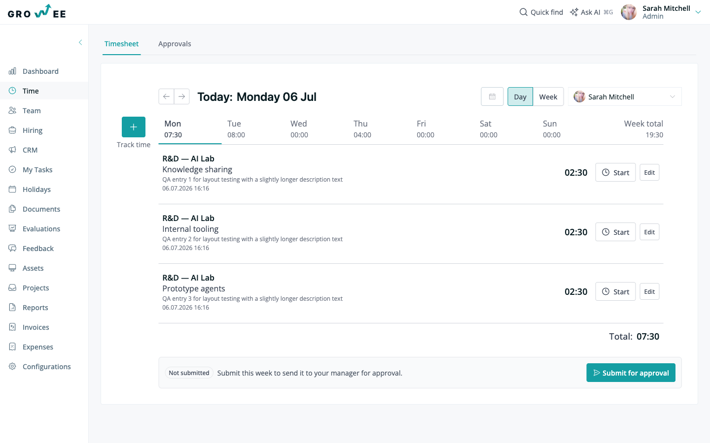Click the Time clock icon in sidebar
The width and height of the screenshot is (710, 443).
(x=12, y=91)
